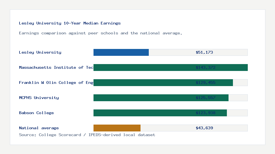
Task: Click the $123,938 value
Action: (205, 113)
